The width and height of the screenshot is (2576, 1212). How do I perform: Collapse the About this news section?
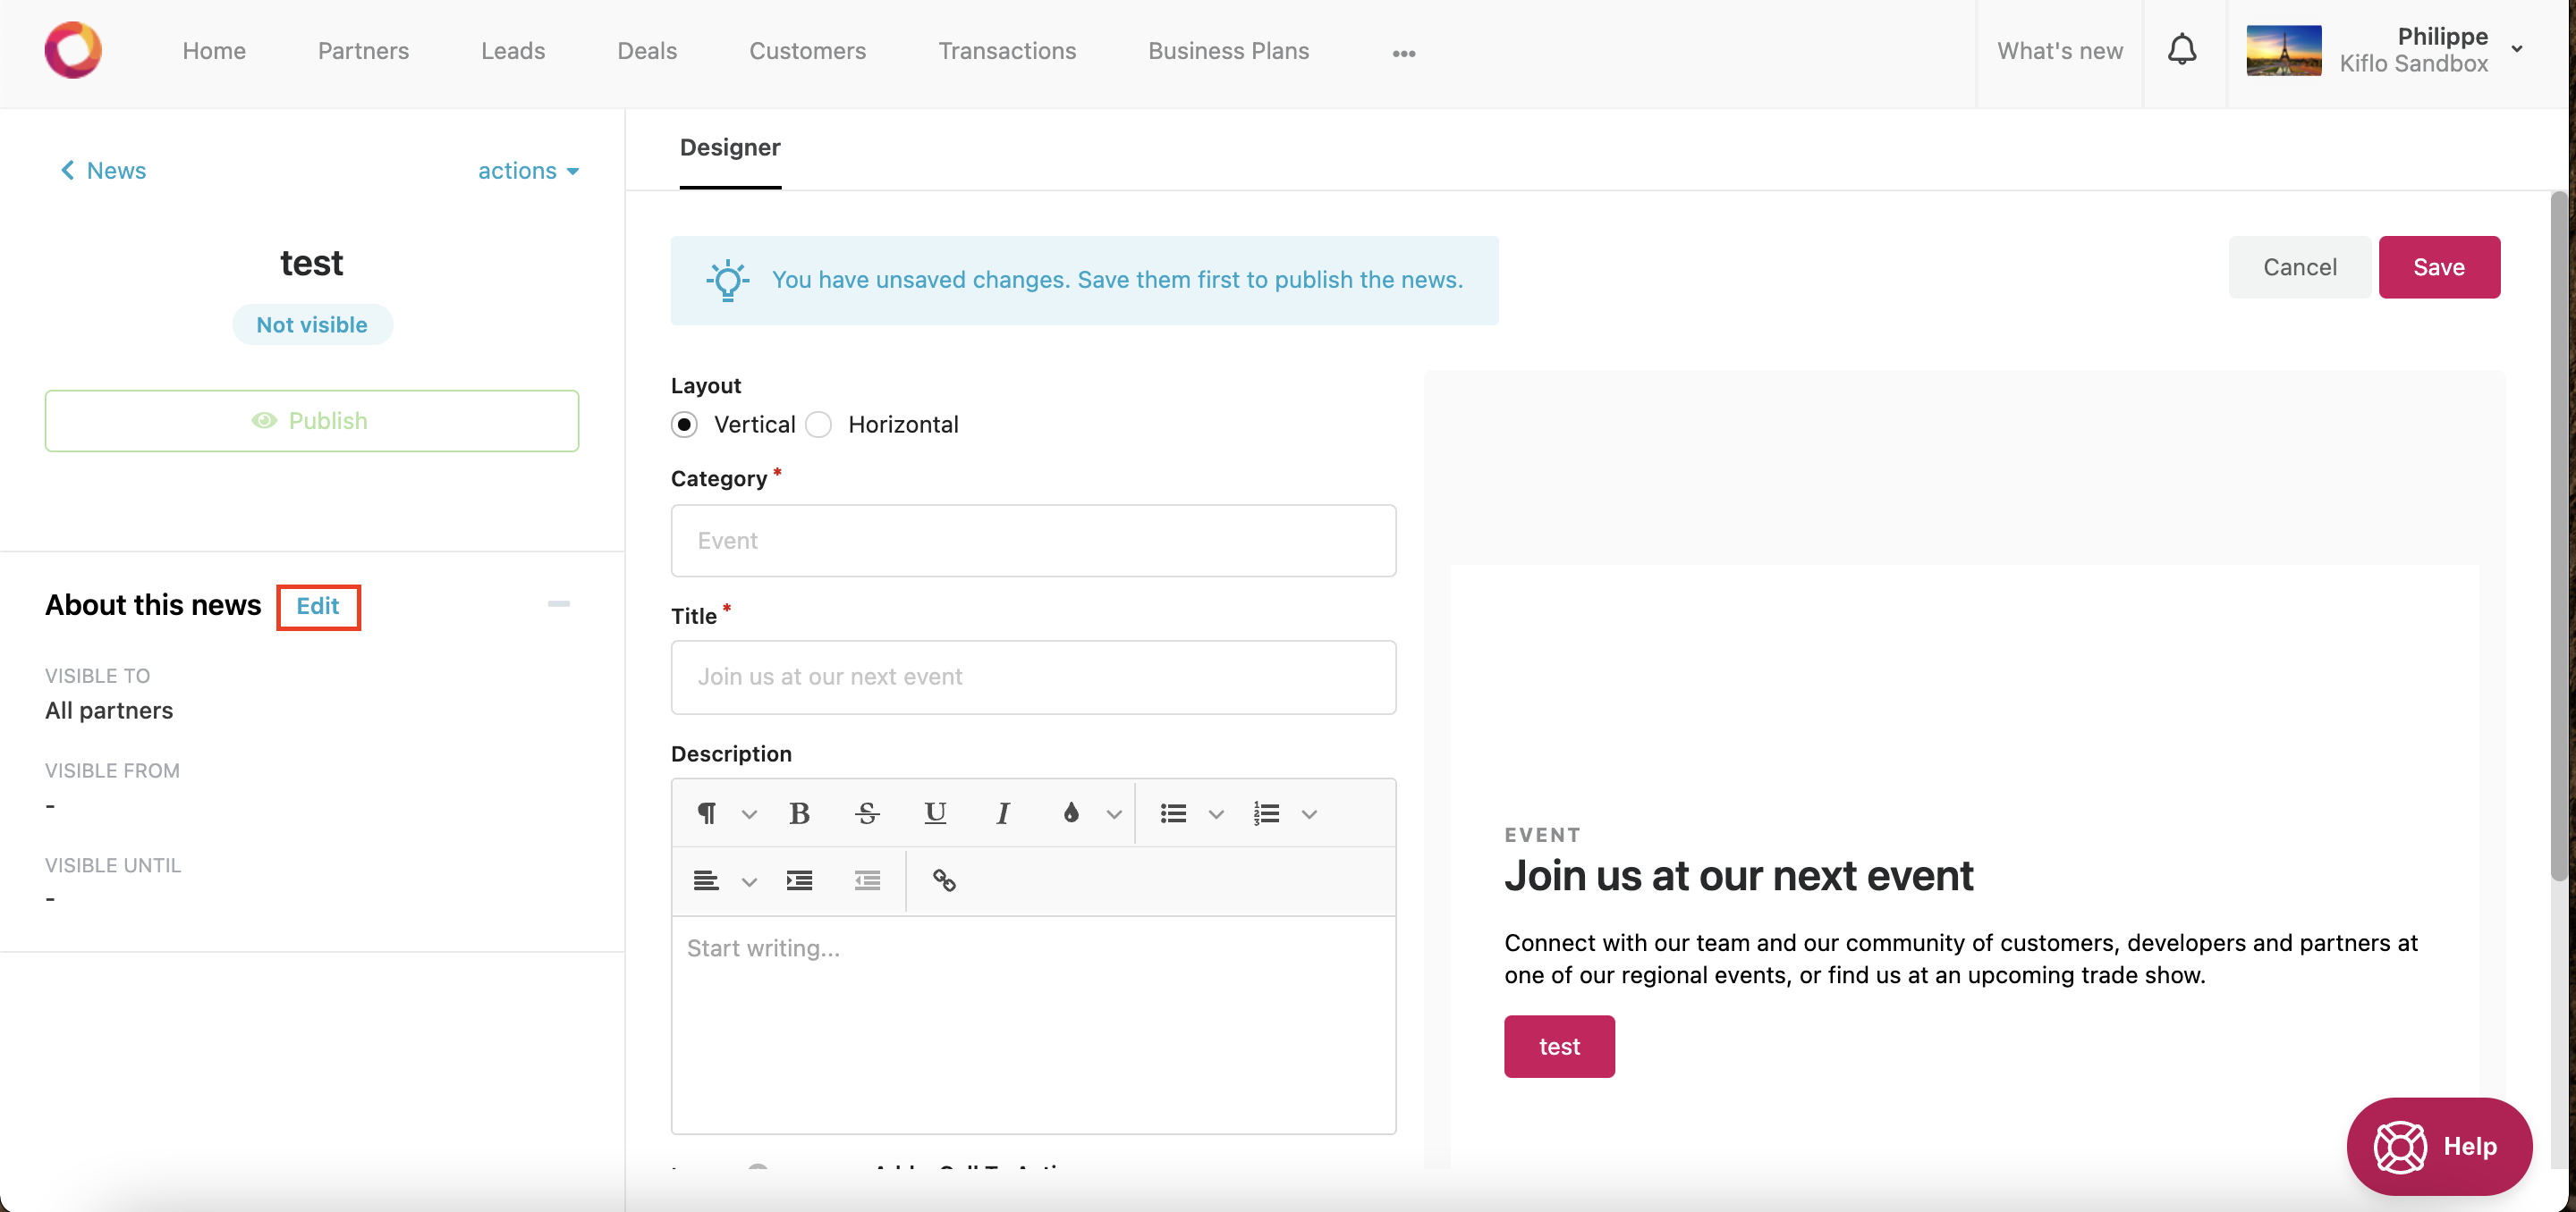point(558,604)
